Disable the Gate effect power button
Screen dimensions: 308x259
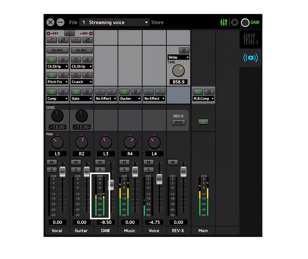[76, 92]
